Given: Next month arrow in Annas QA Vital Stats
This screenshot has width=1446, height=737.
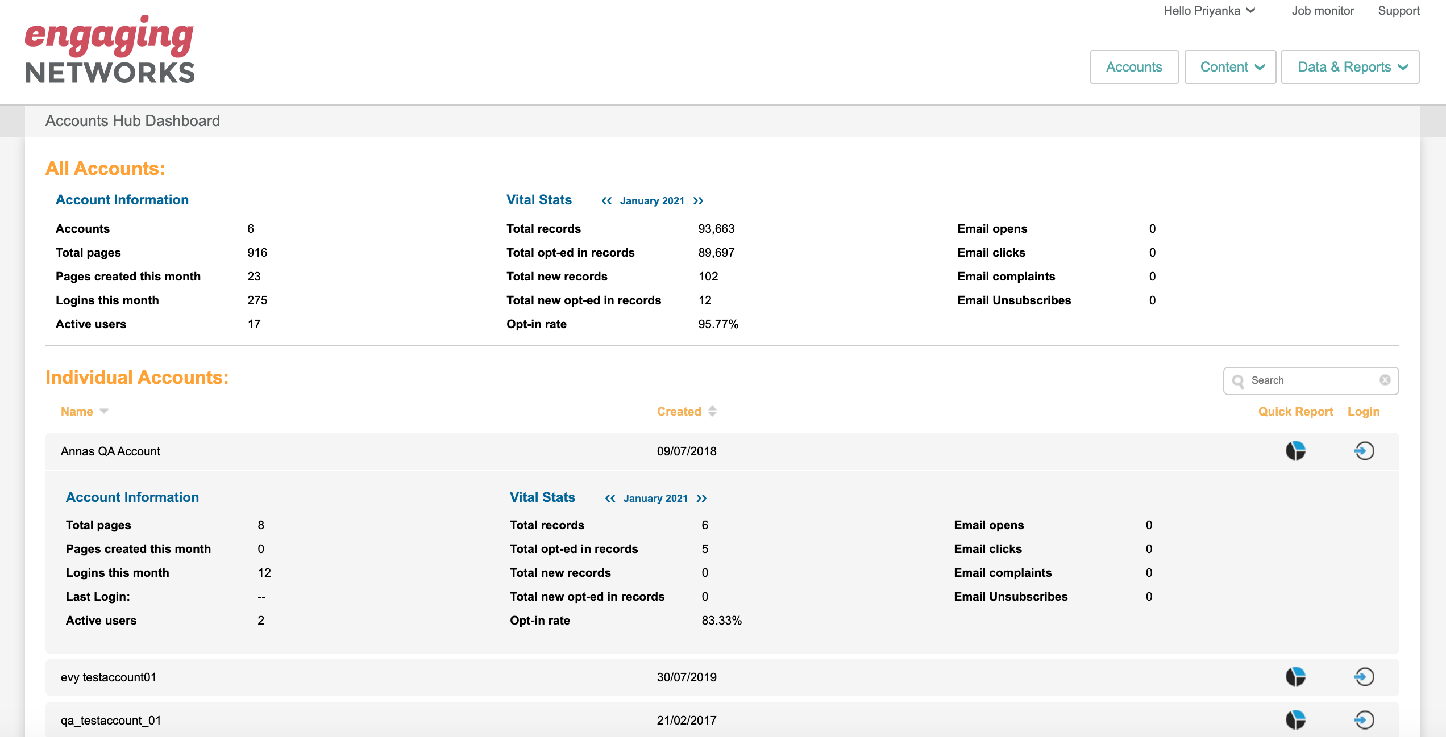Looking at the screenshot, I should point(702,499).
